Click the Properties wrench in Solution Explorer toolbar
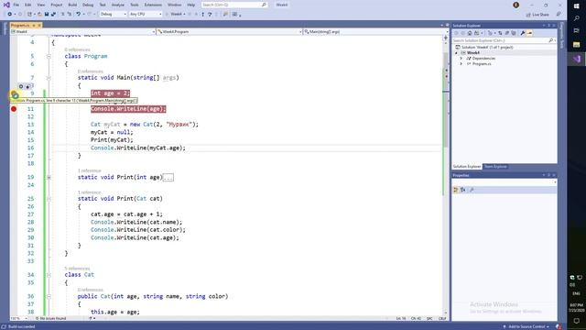This screenshot has width=586, height=330. 523,33
